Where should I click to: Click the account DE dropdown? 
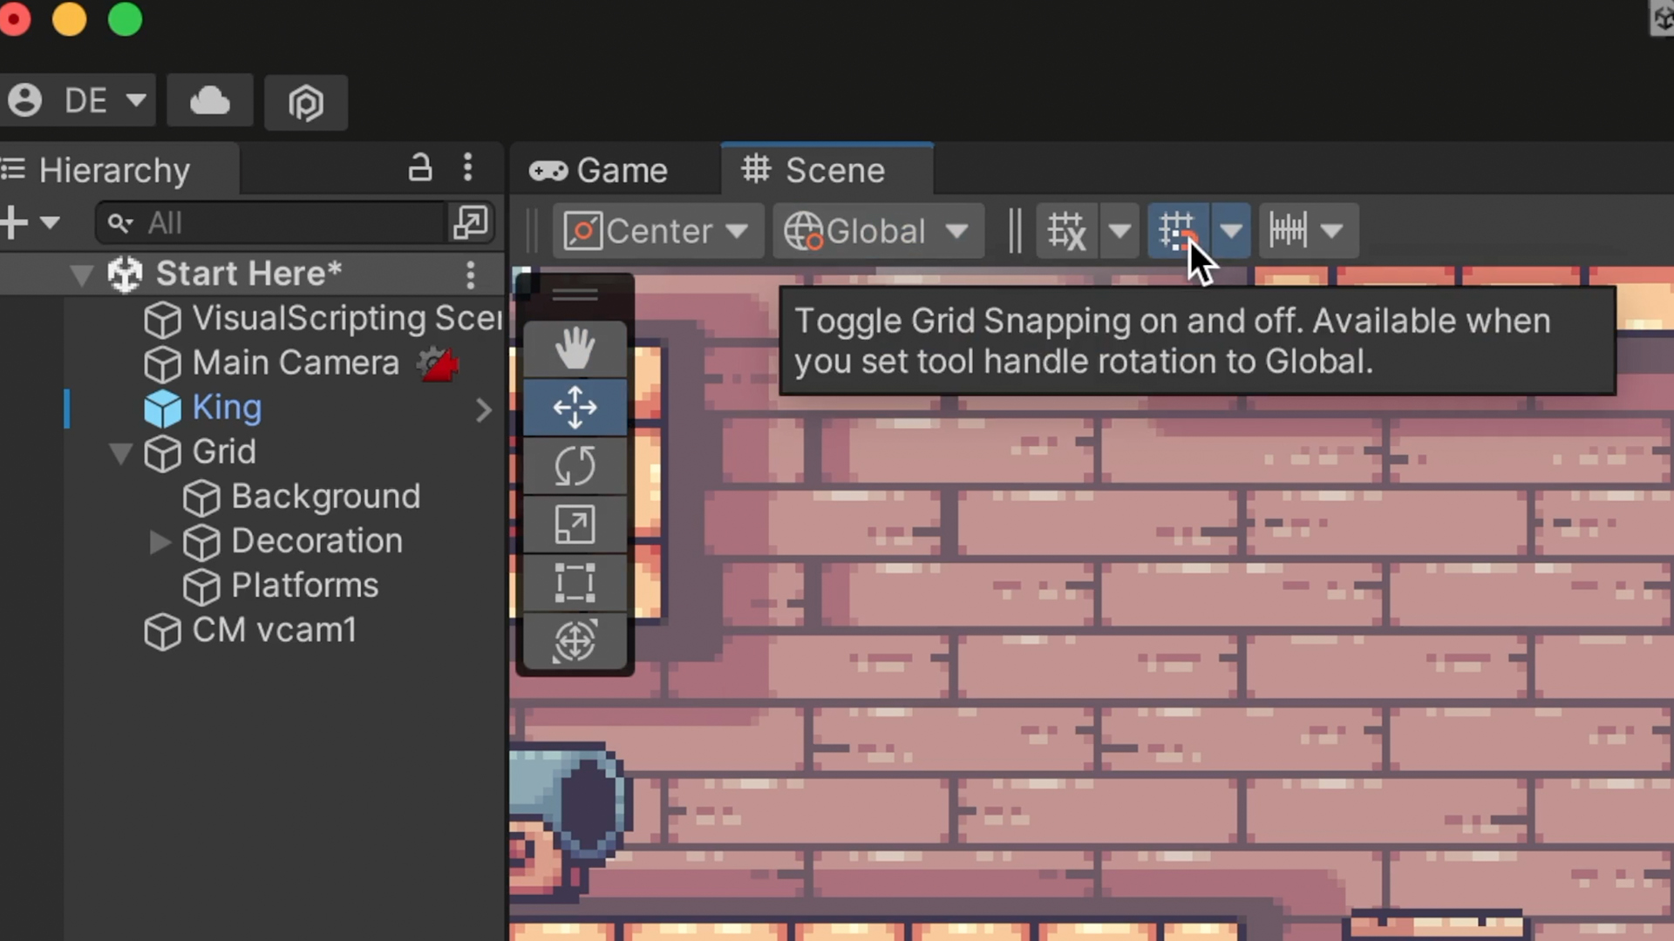(x=77, y=100)
